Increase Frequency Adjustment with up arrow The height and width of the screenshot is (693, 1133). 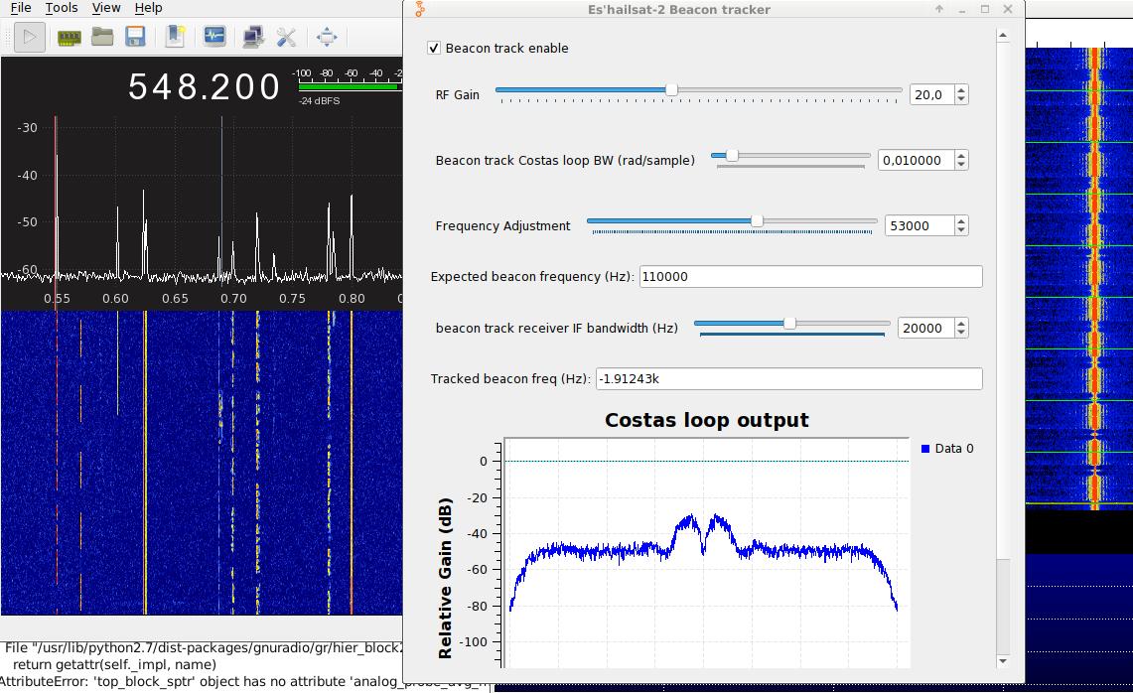[961, 221]
